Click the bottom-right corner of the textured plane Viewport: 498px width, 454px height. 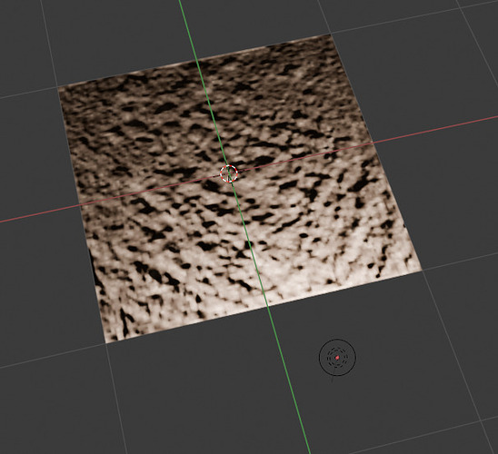point(421,270)
